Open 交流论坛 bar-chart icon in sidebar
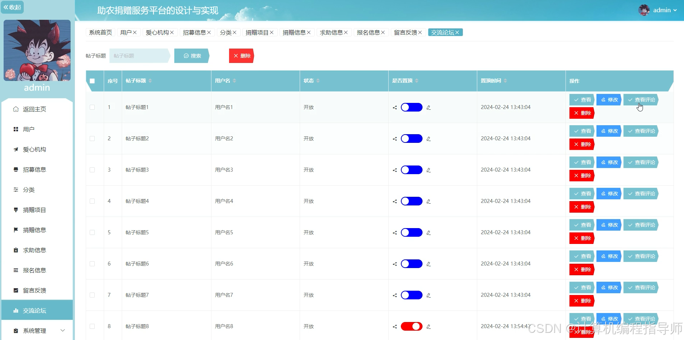The width and height of the screenshot is (684, 340). [16, 310]
